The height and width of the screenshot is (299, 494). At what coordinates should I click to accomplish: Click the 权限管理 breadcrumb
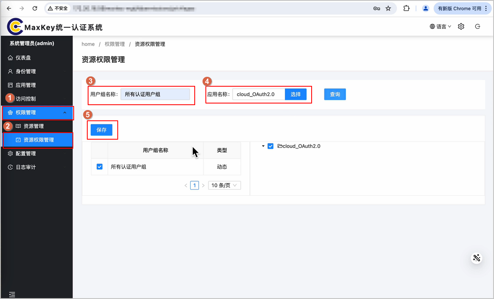[114, 44]
